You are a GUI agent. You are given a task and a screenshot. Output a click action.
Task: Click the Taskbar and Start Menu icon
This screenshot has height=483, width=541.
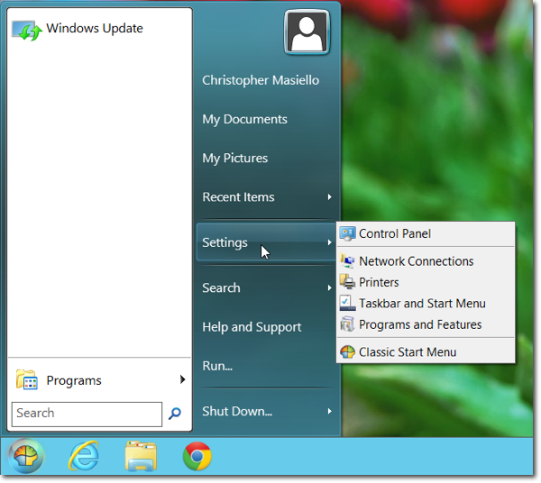click(347, 303)
